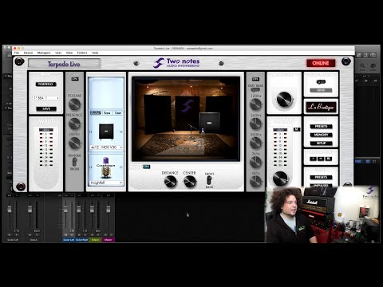Switch to the User cabinet tab
383x287 pixels.
[118, 113]
